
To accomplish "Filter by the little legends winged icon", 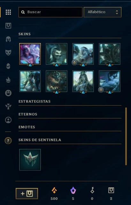I will (8, 107).
